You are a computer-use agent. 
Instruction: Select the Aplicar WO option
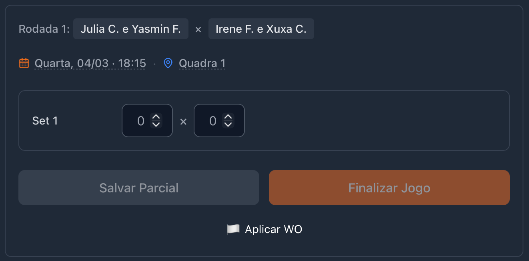(x=273, y=229)
